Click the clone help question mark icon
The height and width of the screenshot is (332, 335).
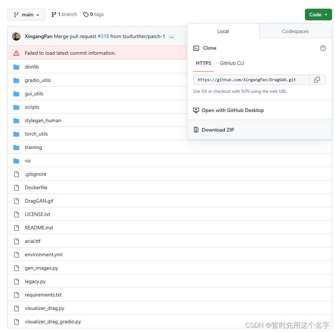pyautogui.click(x=323, y=48)
